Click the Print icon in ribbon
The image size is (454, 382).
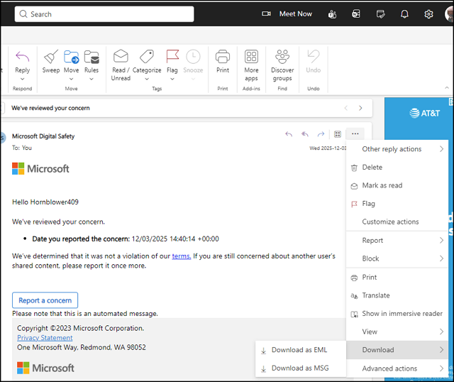[x=223, y=57]
